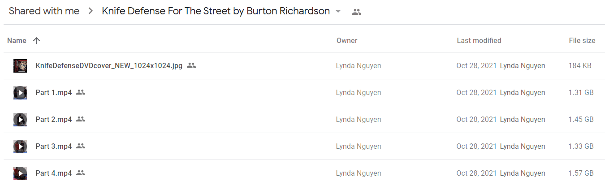The image size is (605, 186).
Task: Sort files by Name column header
Action: 17,40
